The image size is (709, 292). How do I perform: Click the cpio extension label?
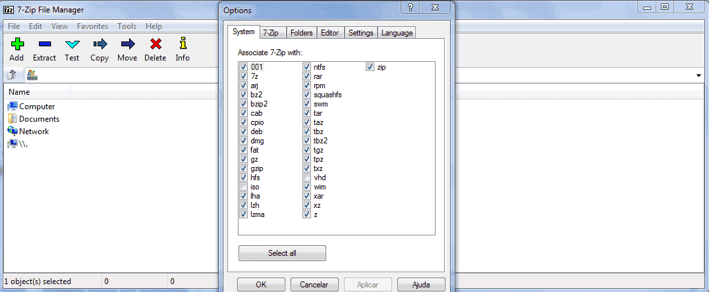coord(257,122)
